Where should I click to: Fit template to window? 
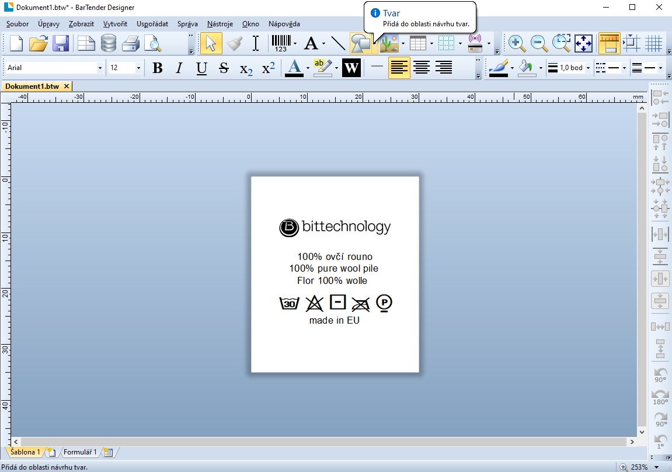tap(583, 43)
